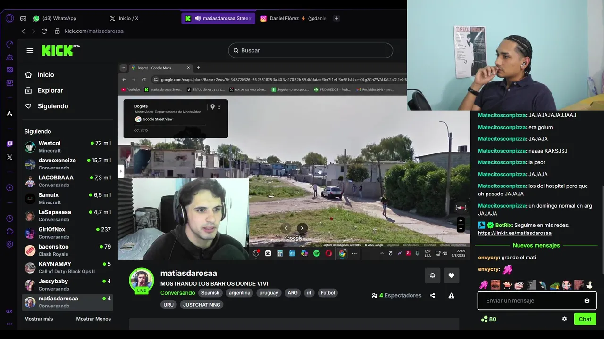The image size is (604, 339).
Task: Go to Explorar in Kick sidebar
Action: click(44, 90)
